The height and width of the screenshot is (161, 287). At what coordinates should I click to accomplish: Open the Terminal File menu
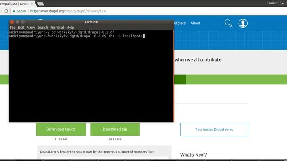(13, 27)
